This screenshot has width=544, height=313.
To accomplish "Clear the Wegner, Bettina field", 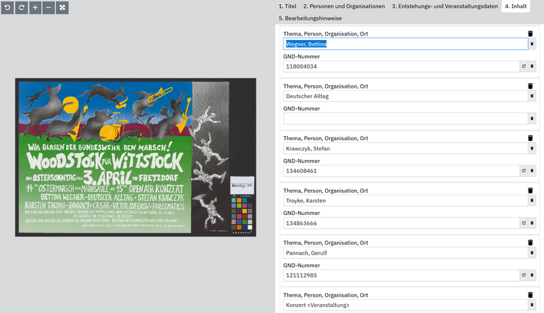I will pyautogui.click(x=532, y=44).
